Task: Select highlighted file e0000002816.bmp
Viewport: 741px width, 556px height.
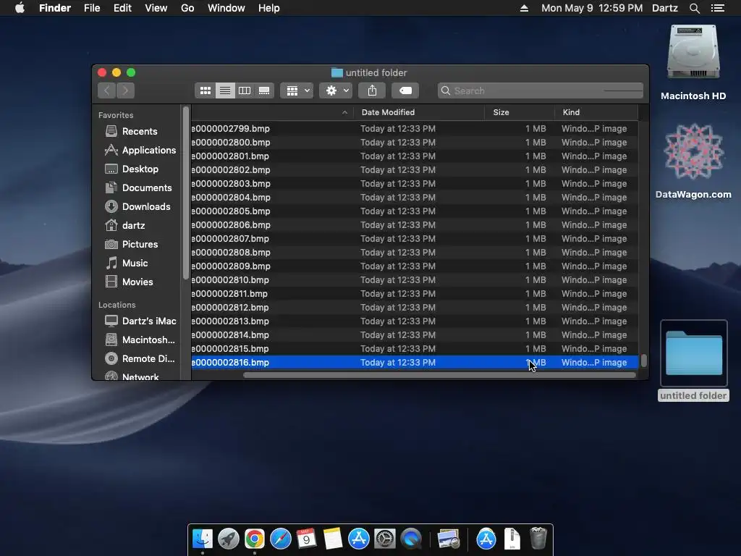Action: point(415,362)
